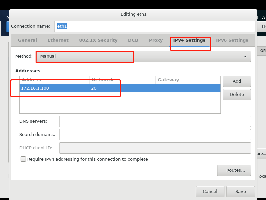Switch to the General tab
The height and width of the screenshot is (200, 266).
pos(27,40)
